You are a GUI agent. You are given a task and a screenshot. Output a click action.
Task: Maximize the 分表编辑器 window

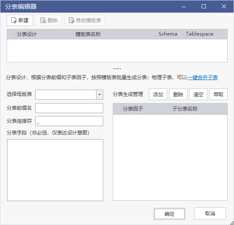click(x=204, y=6)
